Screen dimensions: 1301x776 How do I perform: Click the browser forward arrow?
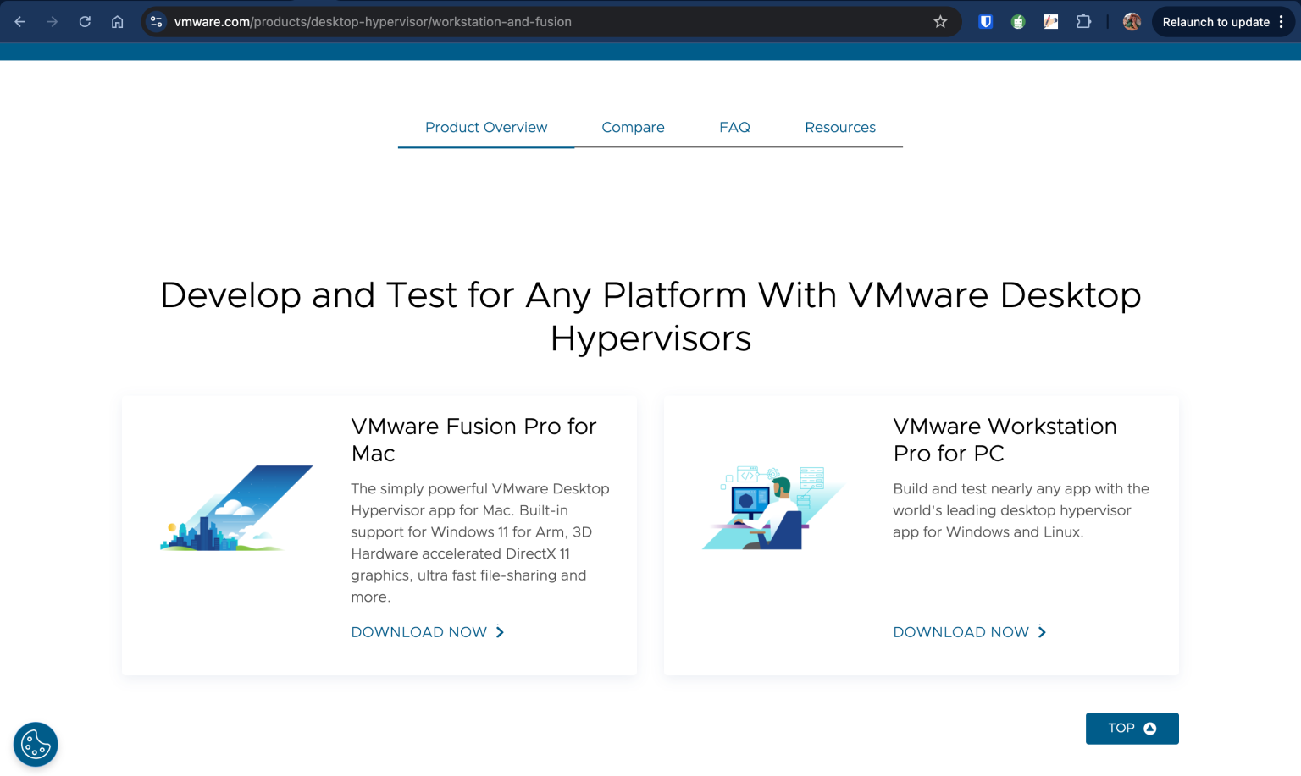click(53, 22)
